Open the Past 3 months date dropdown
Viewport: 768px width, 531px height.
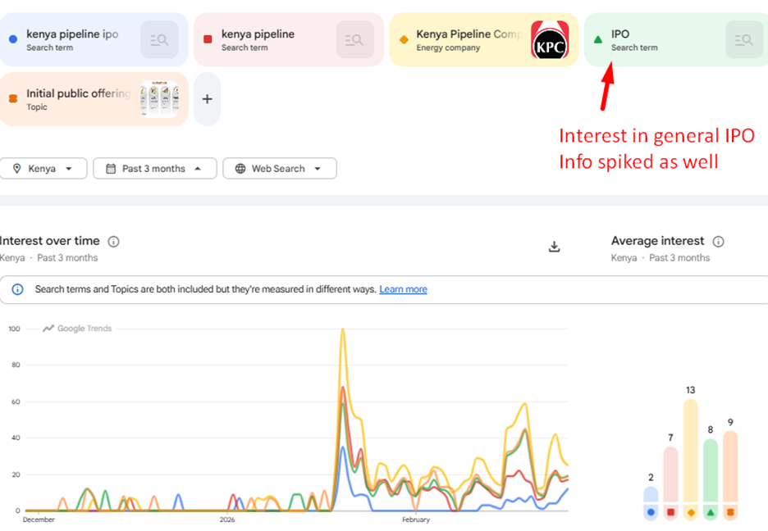tap(154, 169)
